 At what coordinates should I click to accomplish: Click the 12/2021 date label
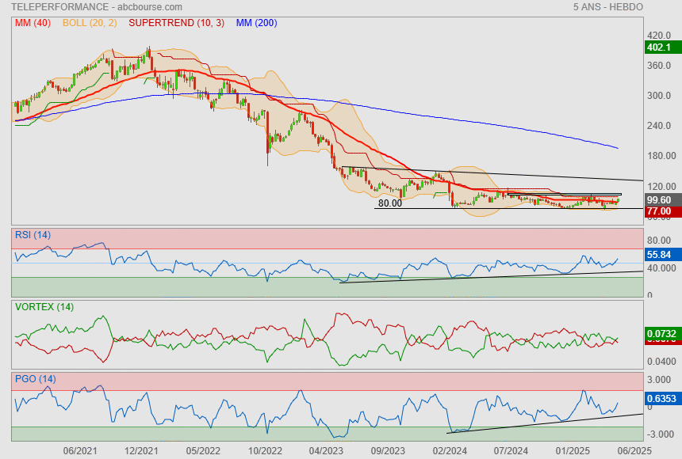[141, 451]
